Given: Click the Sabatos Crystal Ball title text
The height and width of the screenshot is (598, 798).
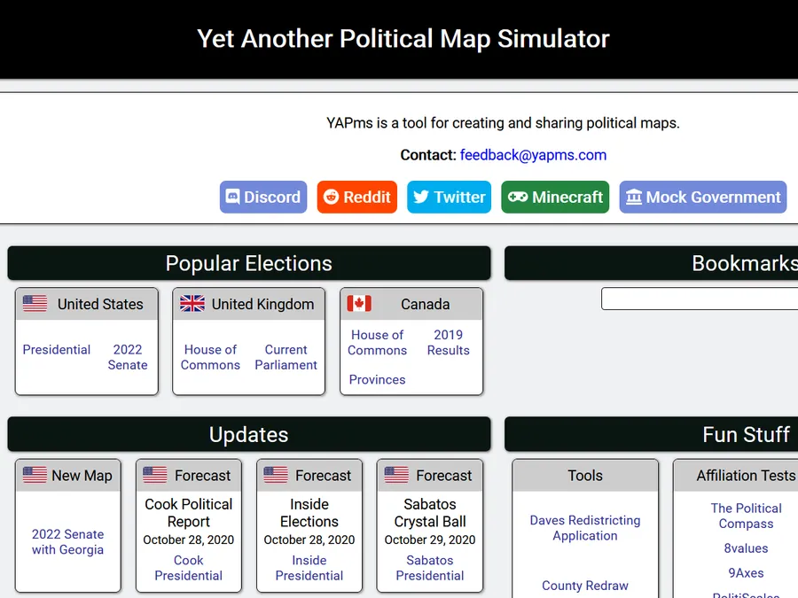Looking at the screenshot, I should pyautogui.click(x=429, y=513).
